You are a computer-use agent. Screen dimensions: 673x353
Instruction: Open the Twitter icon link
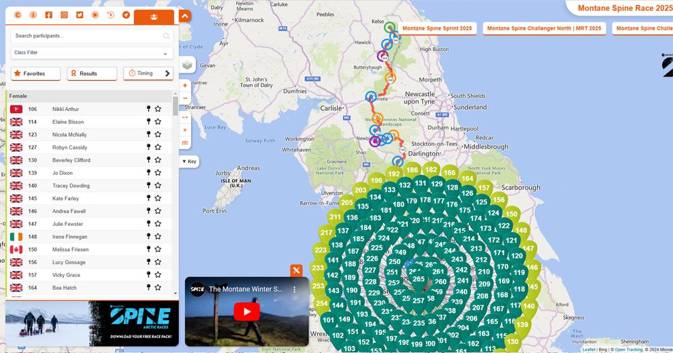tap(79, 15)
